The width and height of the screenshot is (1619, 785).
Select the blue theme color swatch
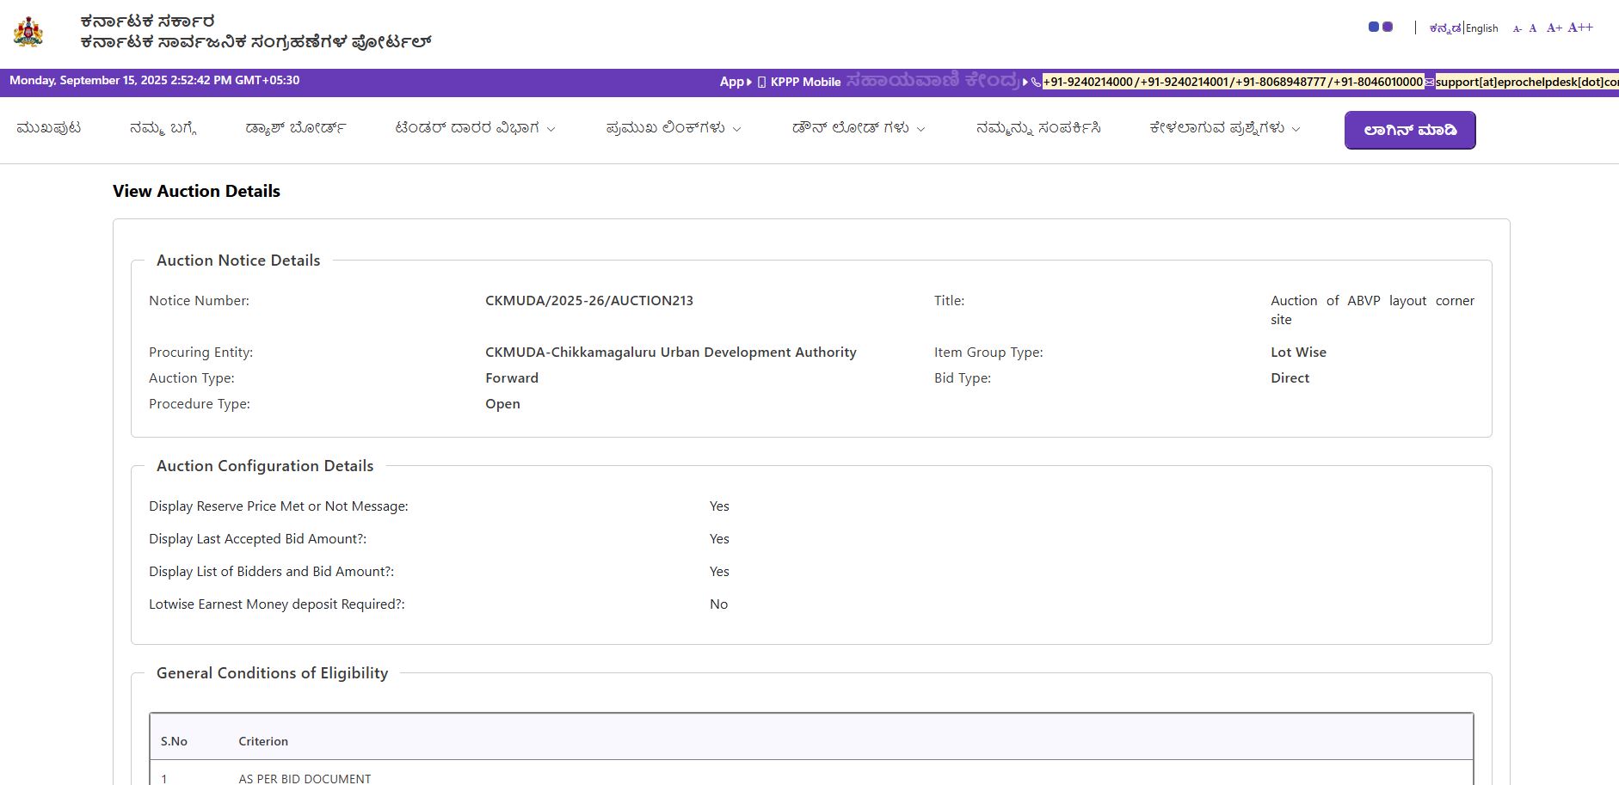[1374, 28]
